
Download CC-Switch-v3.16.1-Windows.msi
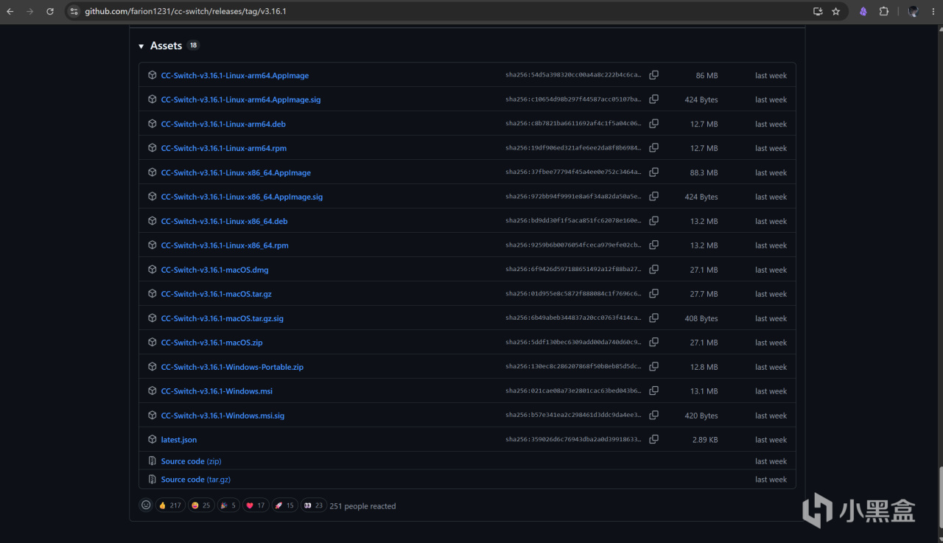[x=217, y=391]
